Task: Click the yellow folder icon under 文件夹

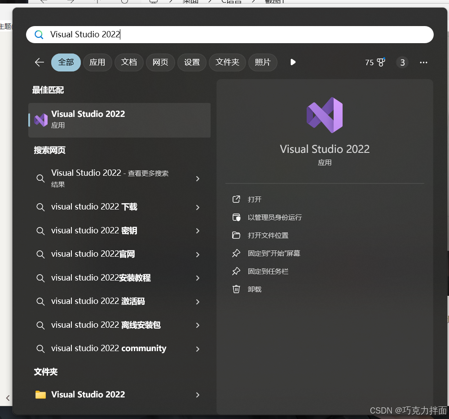Action: pos(41,395)
